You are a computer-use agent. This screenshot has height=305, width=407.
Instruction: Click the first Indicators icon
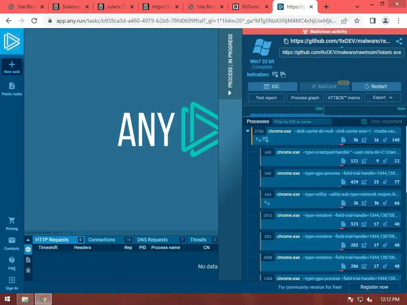point(275,75)
